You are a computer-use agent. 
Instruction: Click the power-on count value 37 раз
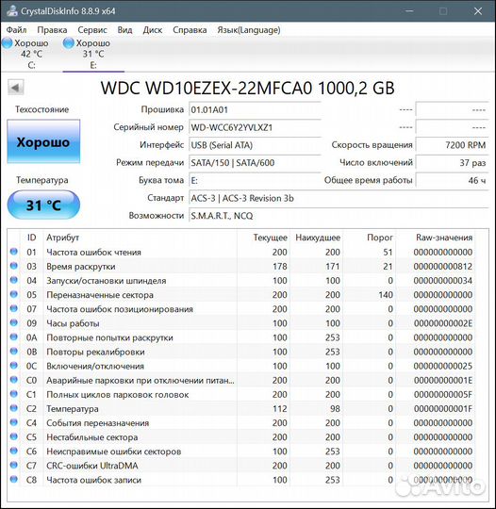[x=452, y=163]
